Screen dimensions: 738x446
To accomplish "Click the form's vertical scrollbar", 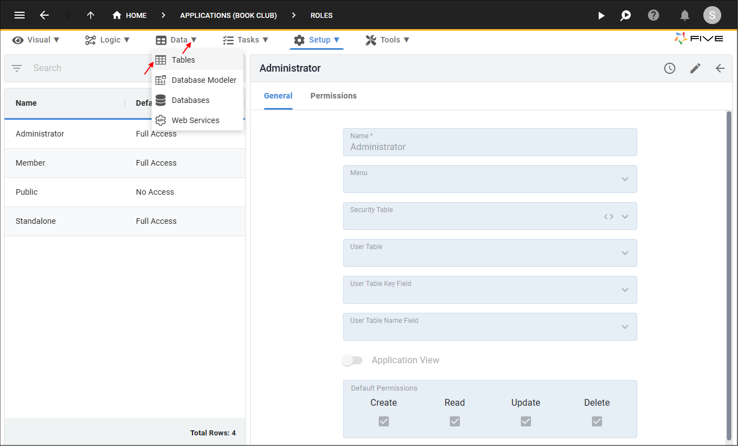I will [729, 275].
